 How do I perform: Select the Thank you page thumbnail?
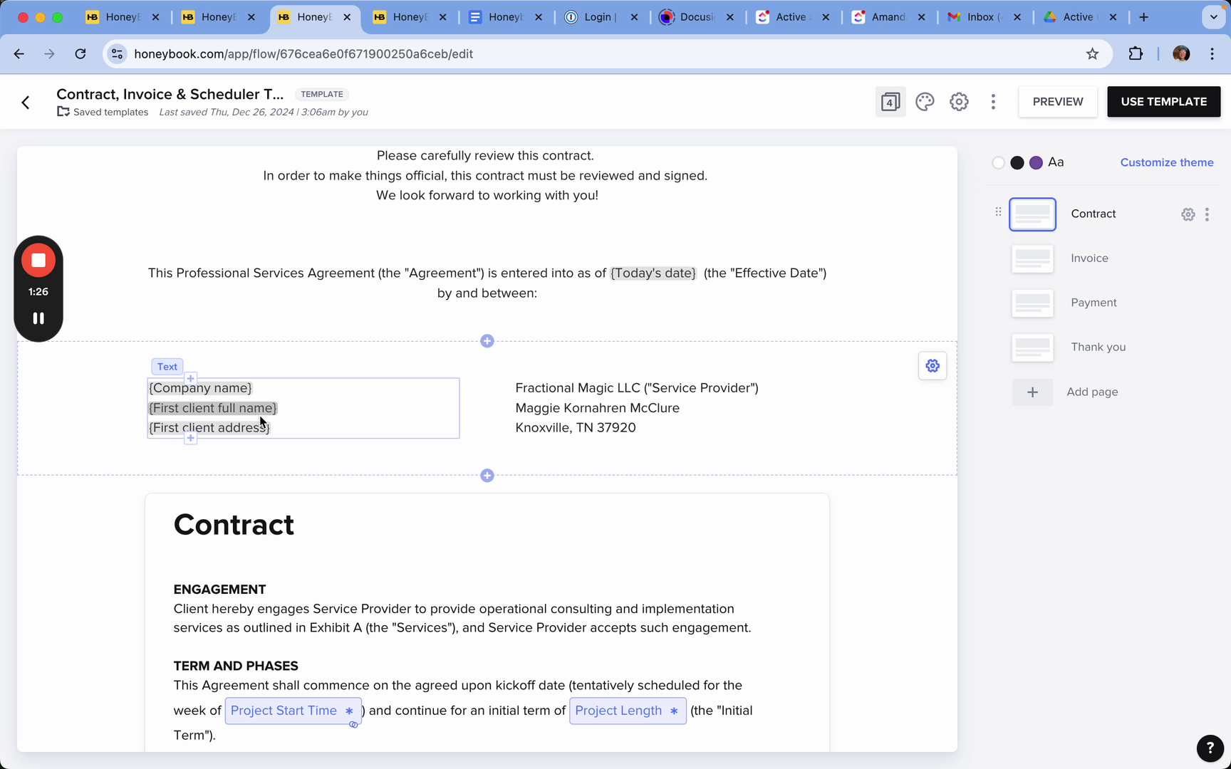click(1032, 348)
